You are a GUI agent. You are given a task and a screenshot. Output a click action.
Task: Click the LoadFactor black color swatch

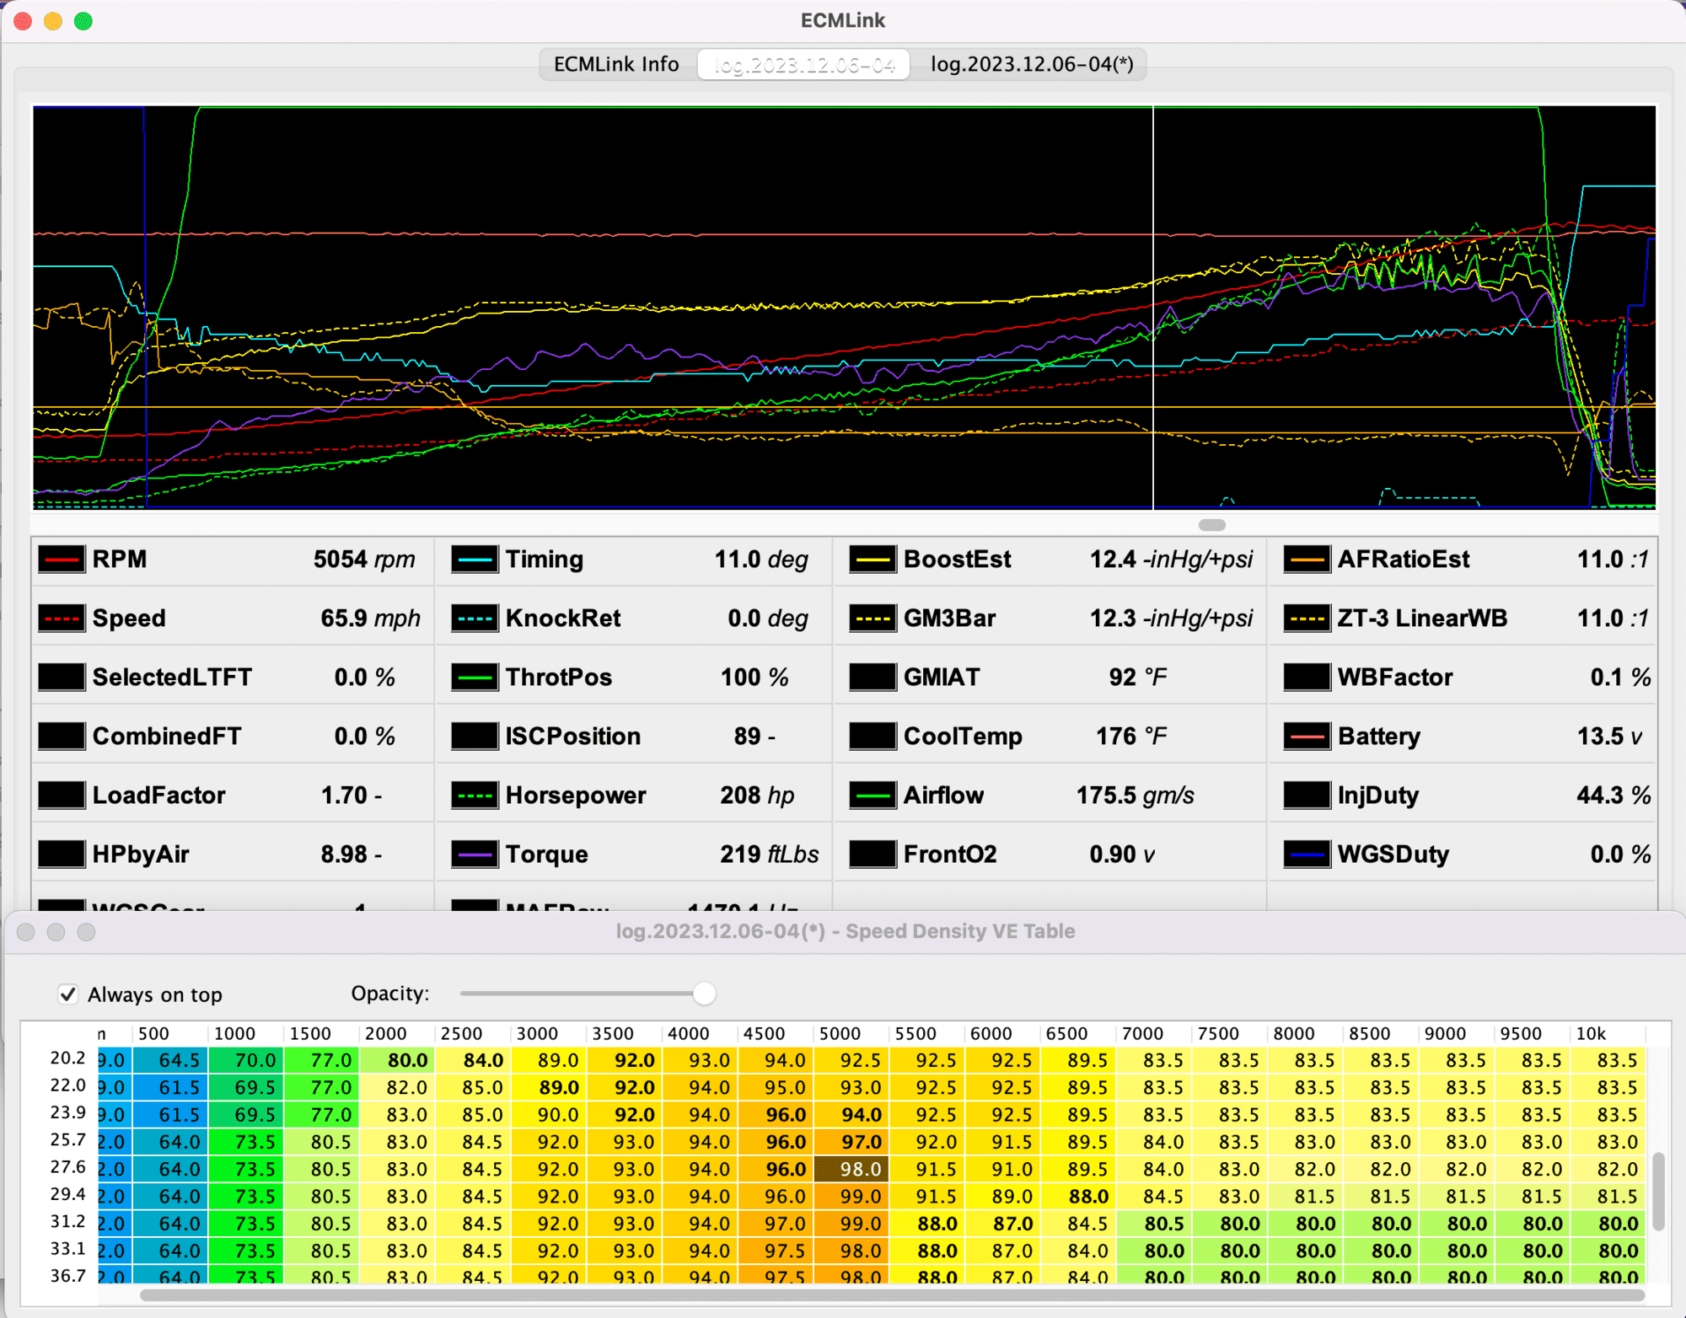click(x=62, y=796)
